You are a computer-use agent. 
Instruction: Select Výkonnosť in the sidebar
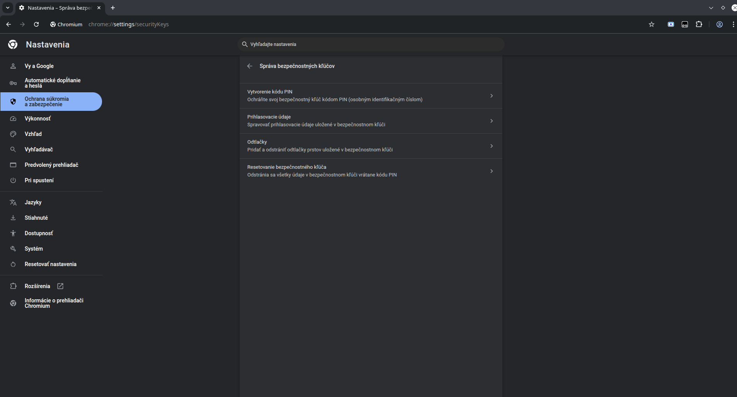point(37,119)
